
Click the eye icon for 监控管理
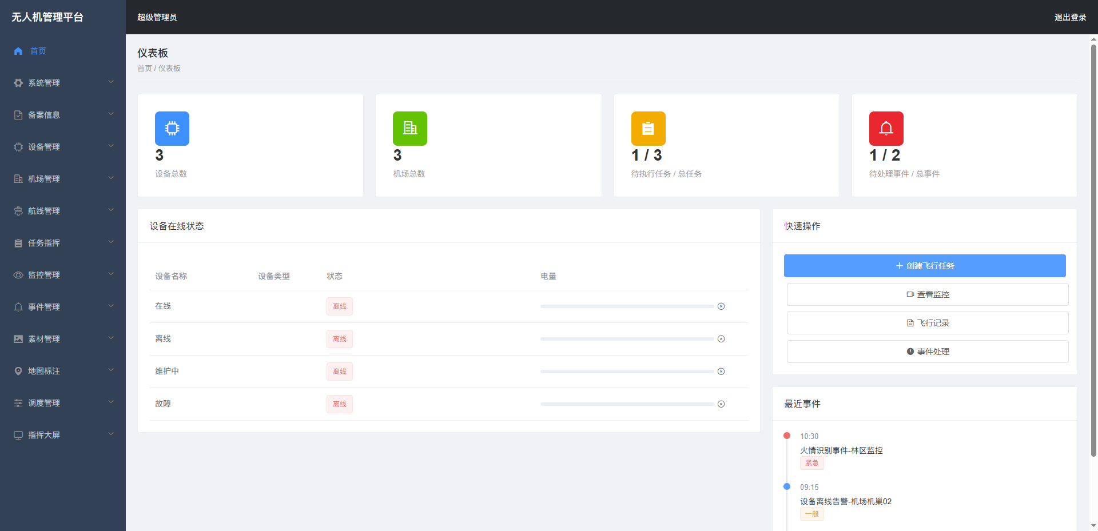[18, 276]
